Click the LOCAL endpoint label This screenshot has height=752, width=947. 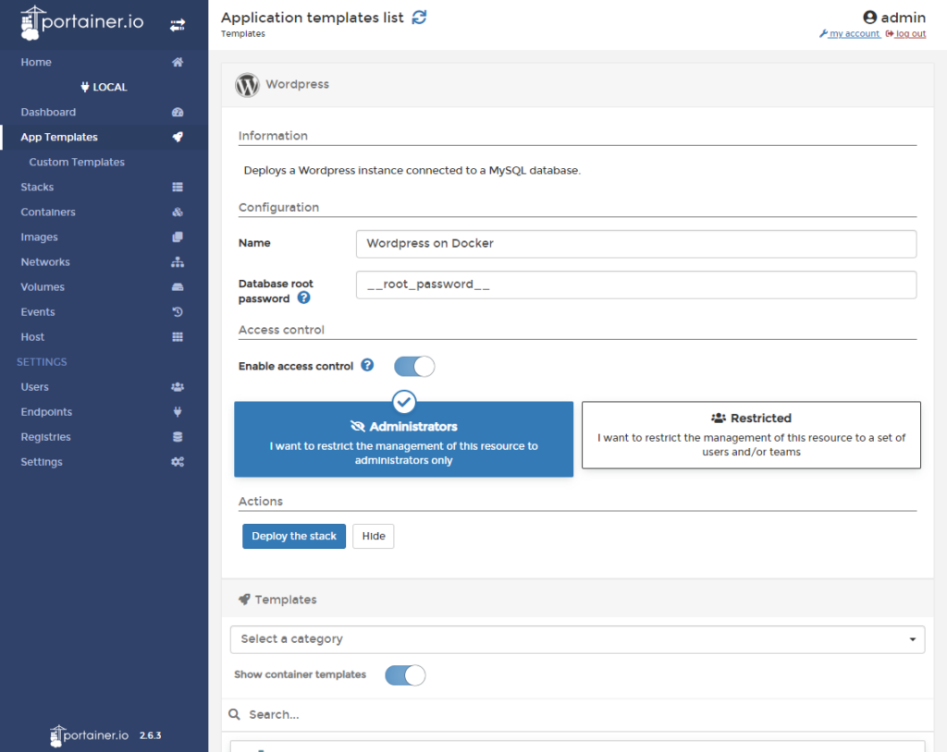point(110,87)
